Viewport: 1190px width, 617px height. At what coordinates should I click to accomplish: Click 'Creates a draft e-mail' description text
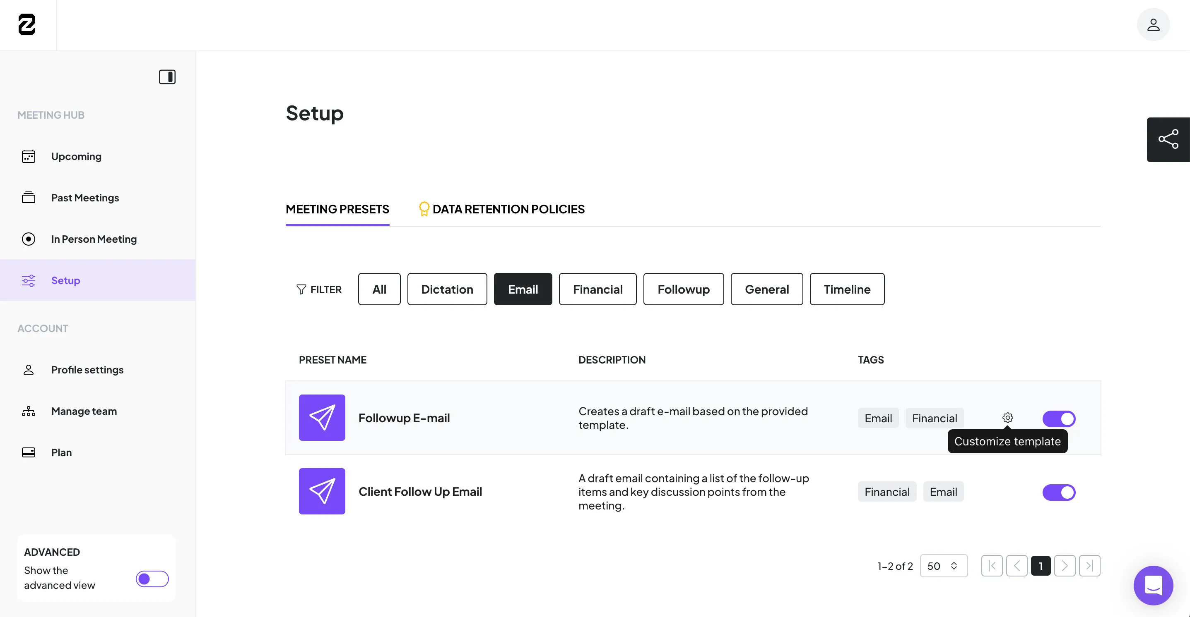[693, 418]
